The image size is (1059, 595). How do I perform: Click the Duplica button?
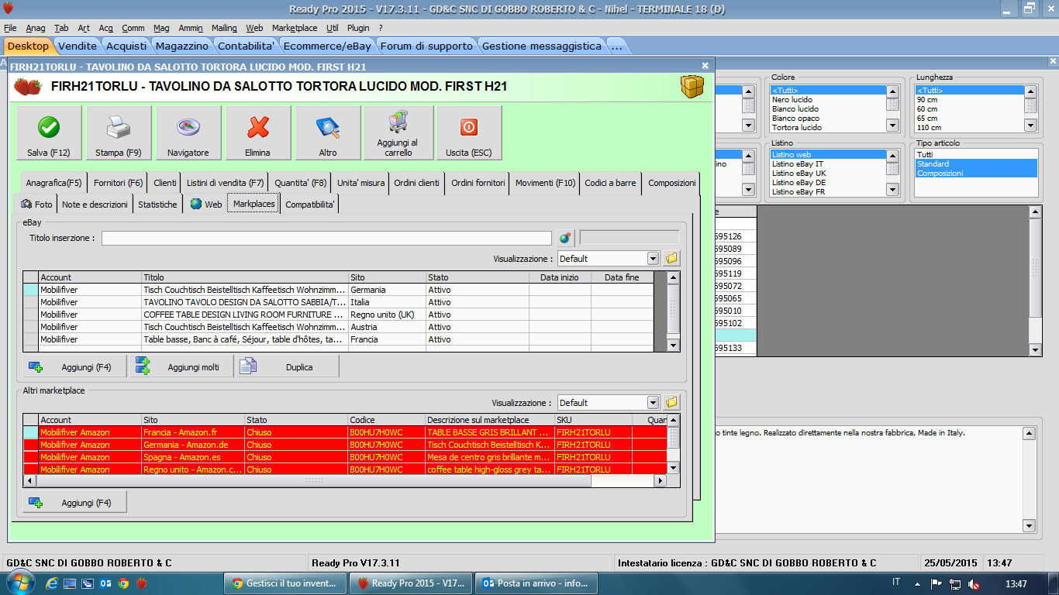click(288, 367)
